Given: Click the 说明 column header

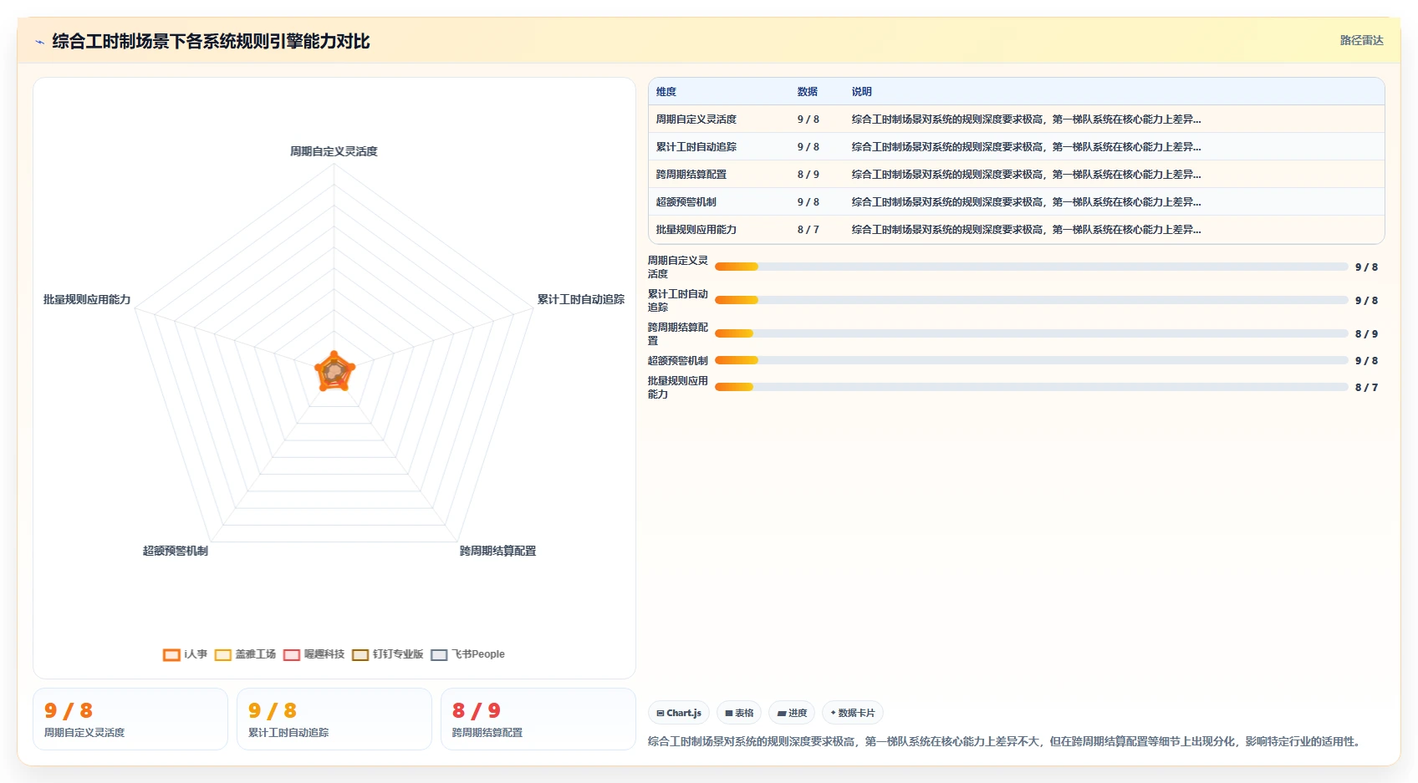Looking at the screenshot, I should pos(861,92).
